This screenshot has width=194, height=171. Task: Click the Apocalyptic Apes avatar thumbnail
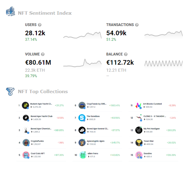tap(82, 142)
